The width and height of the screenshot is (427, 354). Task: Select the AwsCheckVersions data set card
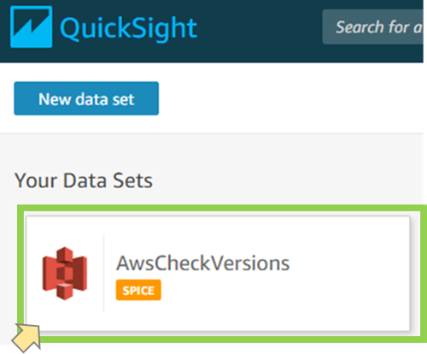[218, 274]
